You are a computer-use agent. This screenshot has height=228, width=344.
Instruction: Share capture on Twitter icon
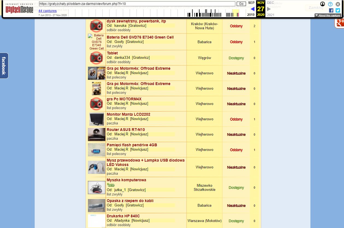coord(338,10)
